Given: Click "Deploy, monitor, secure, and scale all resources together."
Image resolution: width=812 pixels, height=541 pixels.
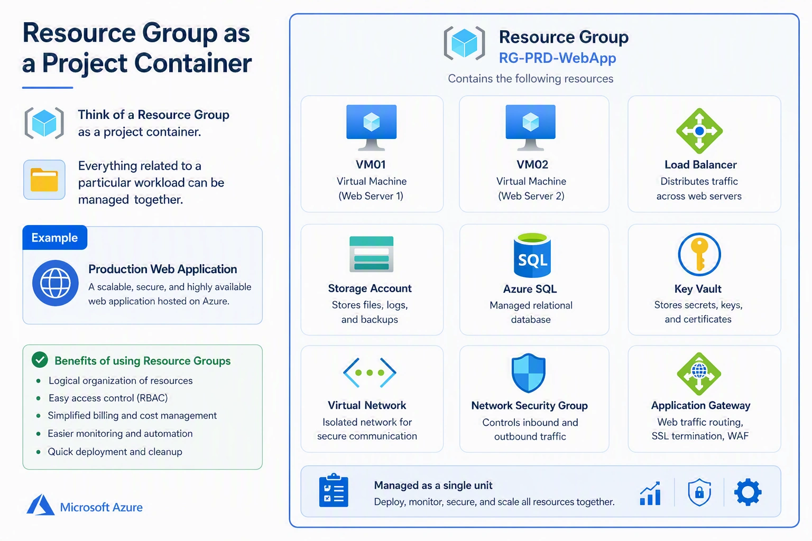Looking at the screenshot, I should point(494,502).
